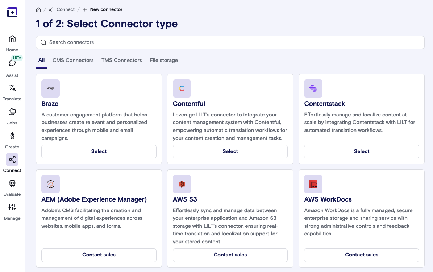This screenshot has width=433, height=272.
Task: Open the Jobs folder icon
Action: 12,112
